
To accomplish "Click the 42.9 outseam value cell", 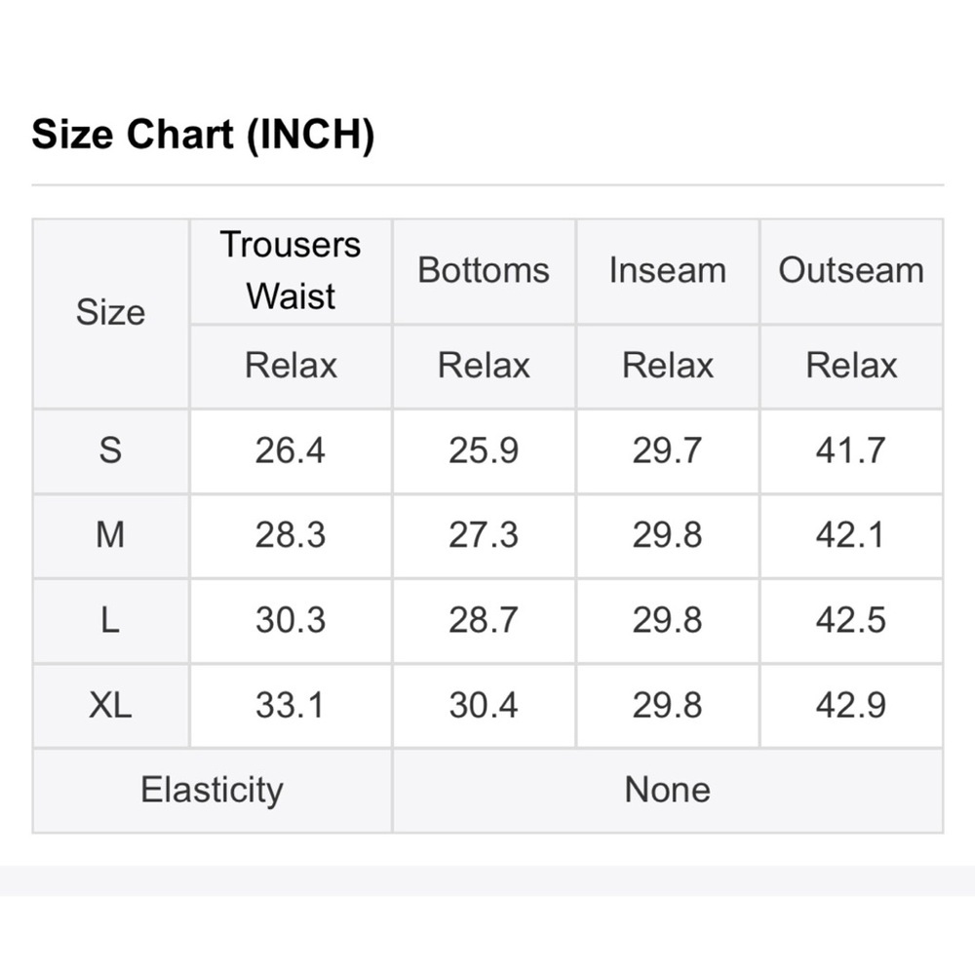I will click(851, 706).
